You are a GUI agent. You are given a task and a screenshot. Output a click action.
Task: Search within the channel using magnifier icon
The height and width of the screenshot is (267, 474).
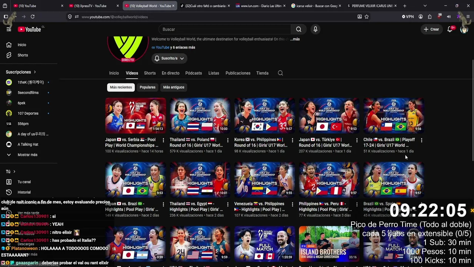click(x=280, y=73)
